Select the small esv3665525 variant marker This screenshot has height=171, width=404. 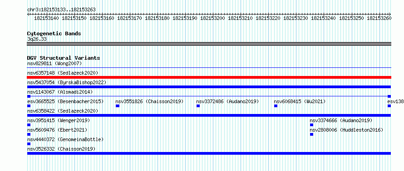point(29,106)
